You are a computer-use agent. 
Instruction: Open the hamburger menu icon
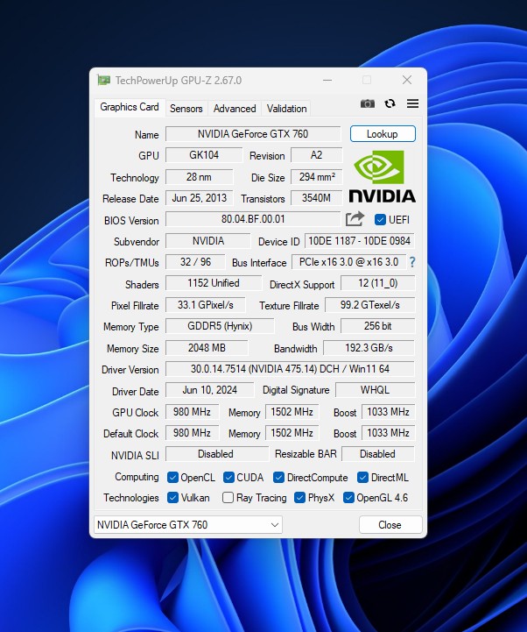pos(412,104)
